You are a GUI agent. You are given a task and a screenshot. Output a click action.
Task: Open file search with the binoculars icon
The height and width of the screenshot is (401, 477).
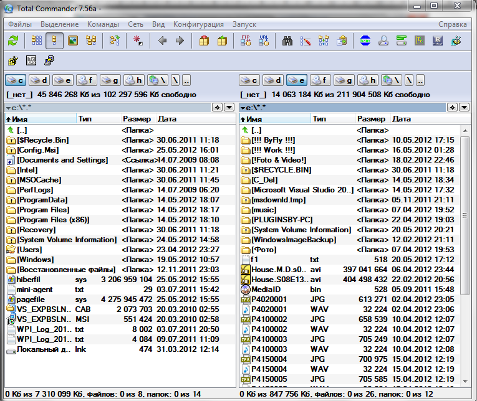(x=287, y=40)
